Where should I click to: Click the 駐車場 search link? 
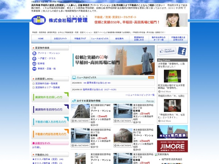tap(41, 63)
